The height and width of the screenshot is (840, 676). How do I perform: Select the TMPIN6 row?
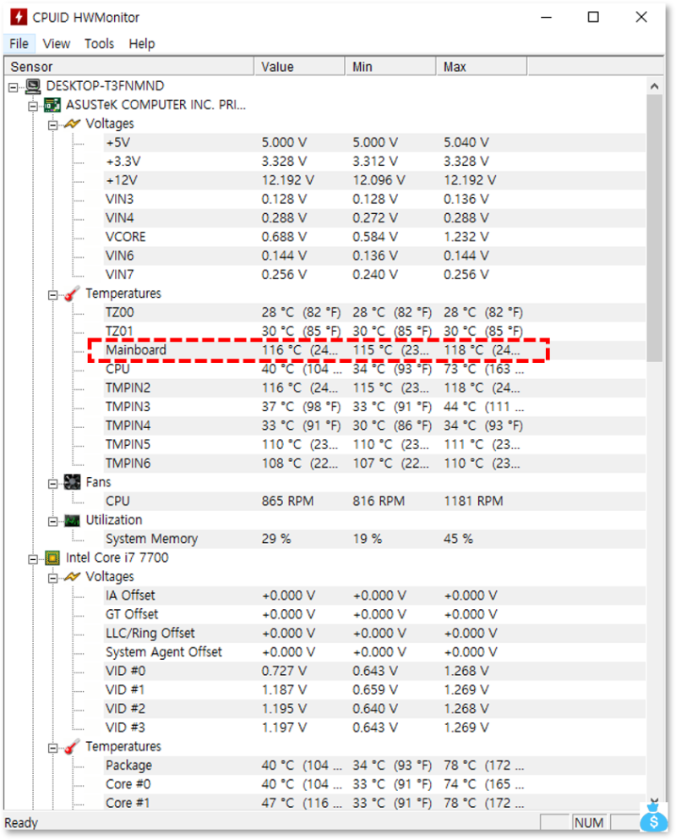(374, 464)
